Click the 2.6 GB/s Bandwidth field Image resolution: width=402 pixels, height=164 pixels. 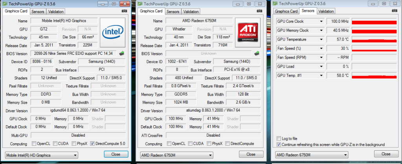243,102
